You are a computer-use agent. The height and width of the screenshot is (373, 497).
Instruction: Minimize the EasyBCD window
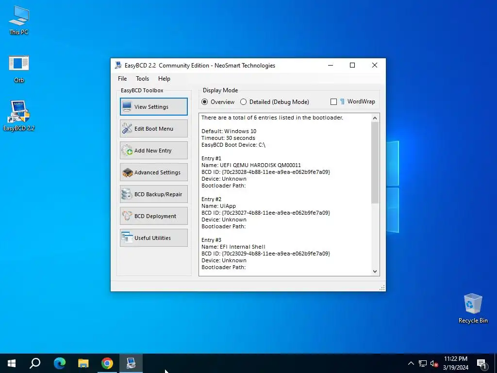point(331,66)
